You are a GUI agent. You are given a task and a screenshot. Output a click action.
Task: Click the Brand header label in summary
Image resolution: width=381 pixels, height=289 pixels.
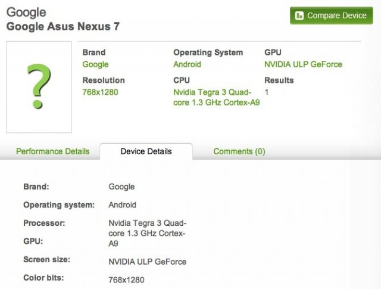[94, 52]
